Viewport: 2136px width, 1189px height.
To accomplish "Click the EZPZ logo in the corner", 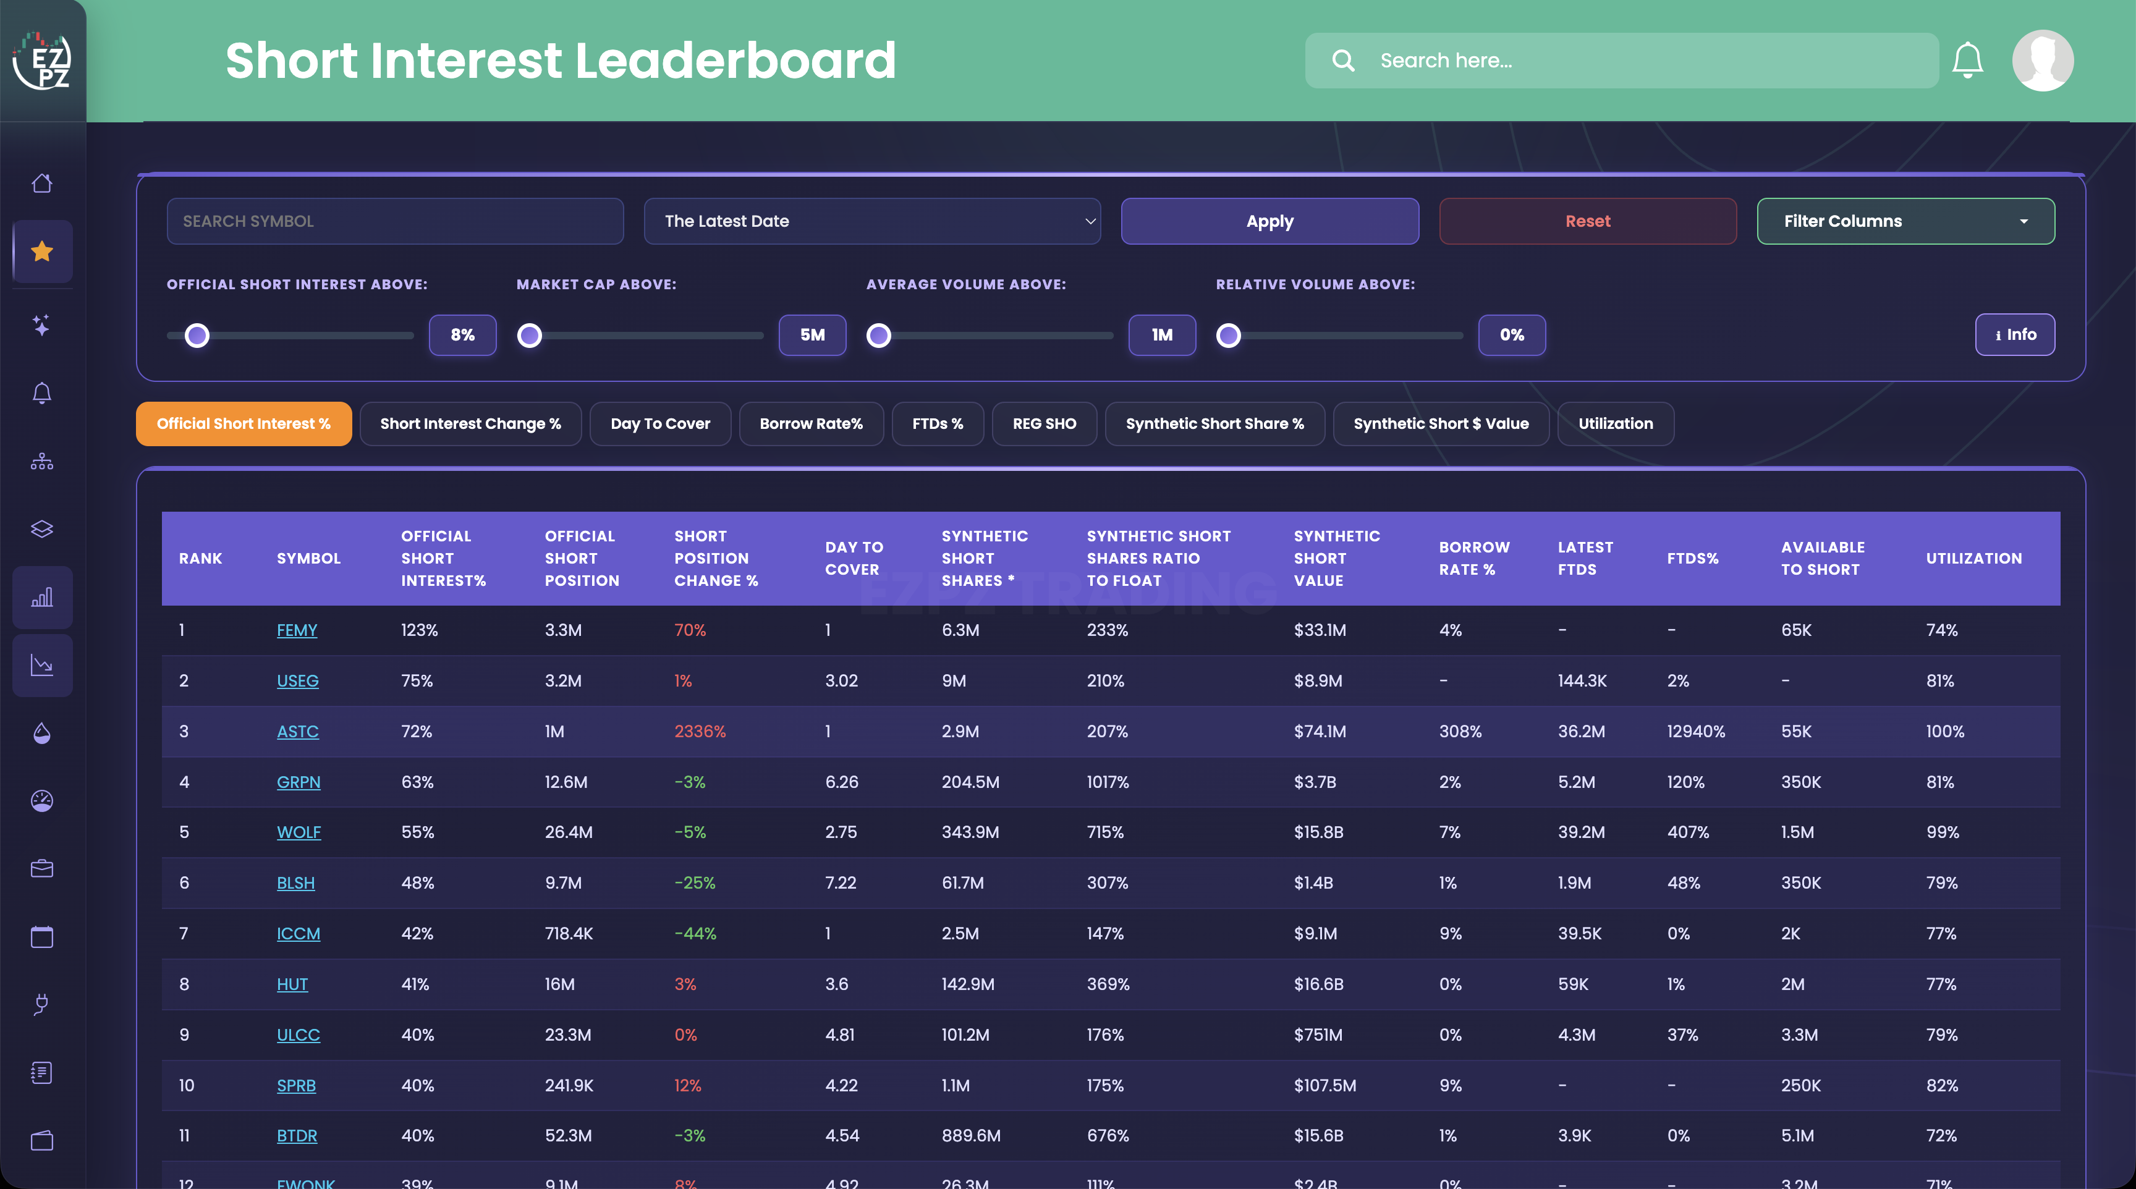I will tap(41, 60).
